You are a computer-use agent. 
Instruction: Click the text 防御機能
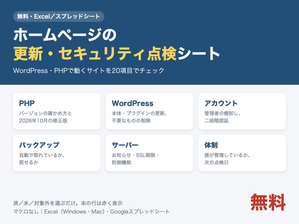point(121,162)
